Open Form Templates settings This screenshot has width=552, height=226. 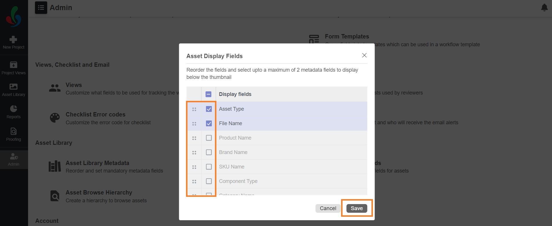347,36
